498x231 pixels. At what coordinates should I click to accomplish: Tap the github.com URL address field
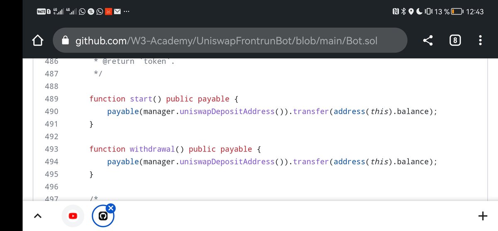pyautogui.click(x=230, y=41)
